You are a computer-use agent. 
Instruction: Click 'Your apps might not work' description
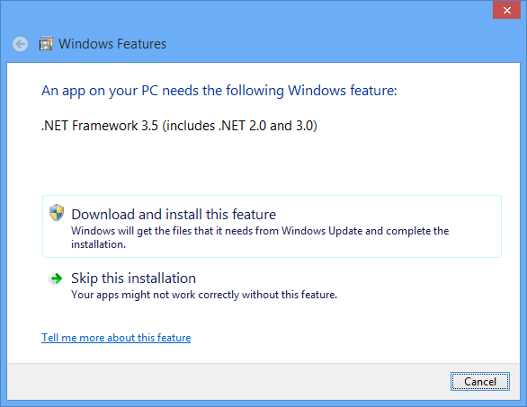(204, 295)
